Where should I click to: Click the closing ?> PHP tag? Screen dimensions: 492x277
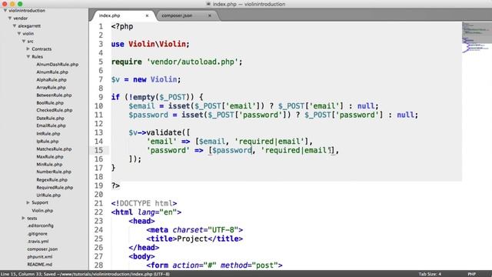(115, 185)
